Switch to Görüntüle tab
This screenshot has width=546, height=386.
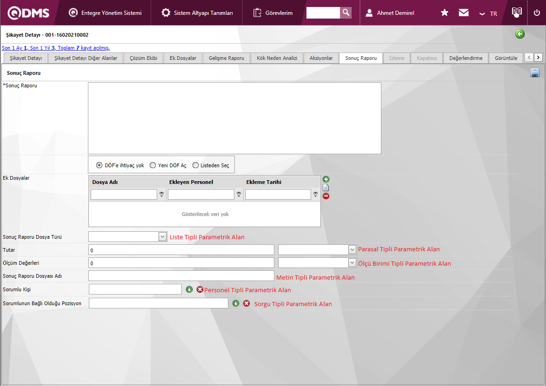tap(506, 58)
